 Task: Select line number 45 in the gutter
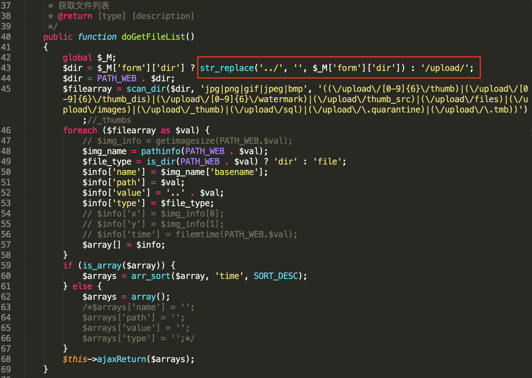[6, 89]
